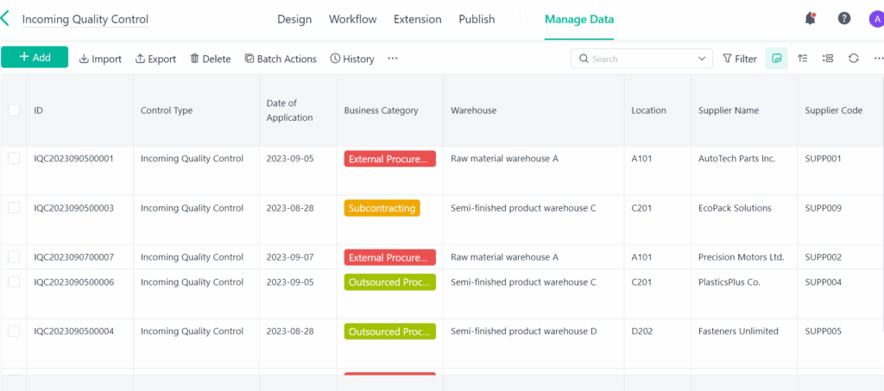Click the green Add button
884x391 pixels.
pyautogui.click(x=35, y=58)
